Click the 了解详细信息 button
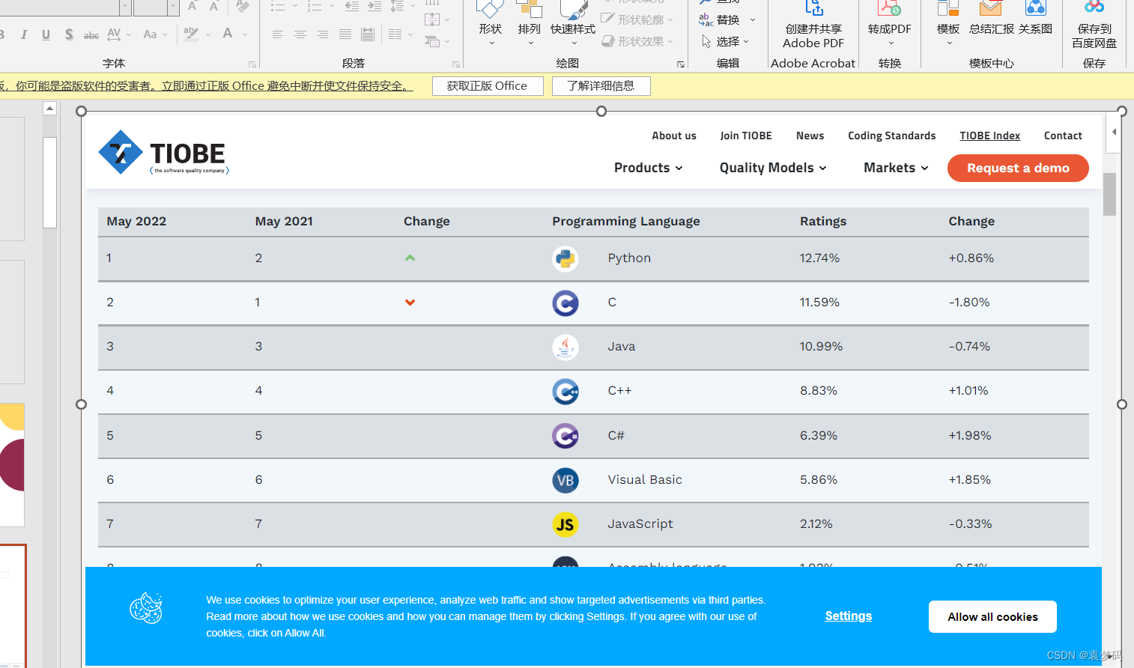The width and height of the screenshot is (1134, 668). click(601, 86)
